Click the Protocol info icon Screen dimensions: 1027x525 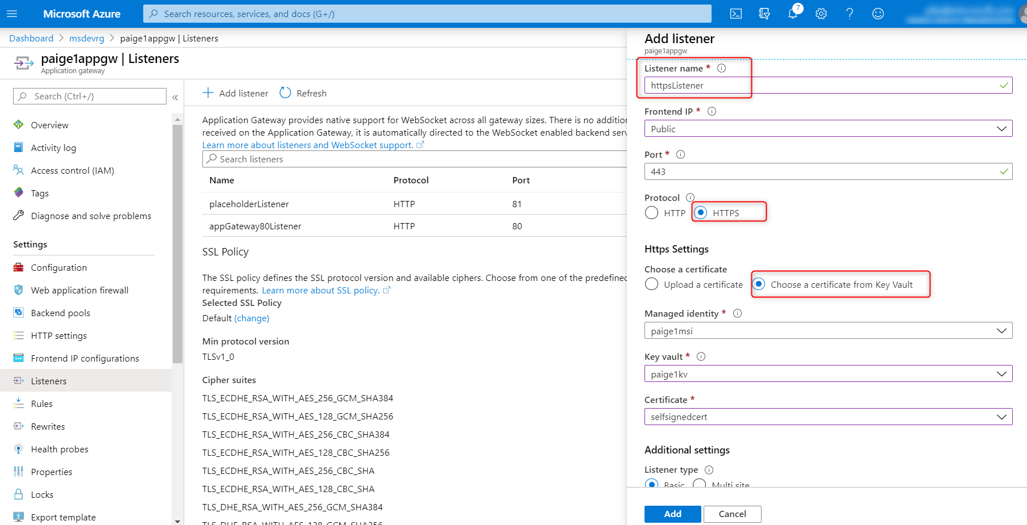pos(690,198)
